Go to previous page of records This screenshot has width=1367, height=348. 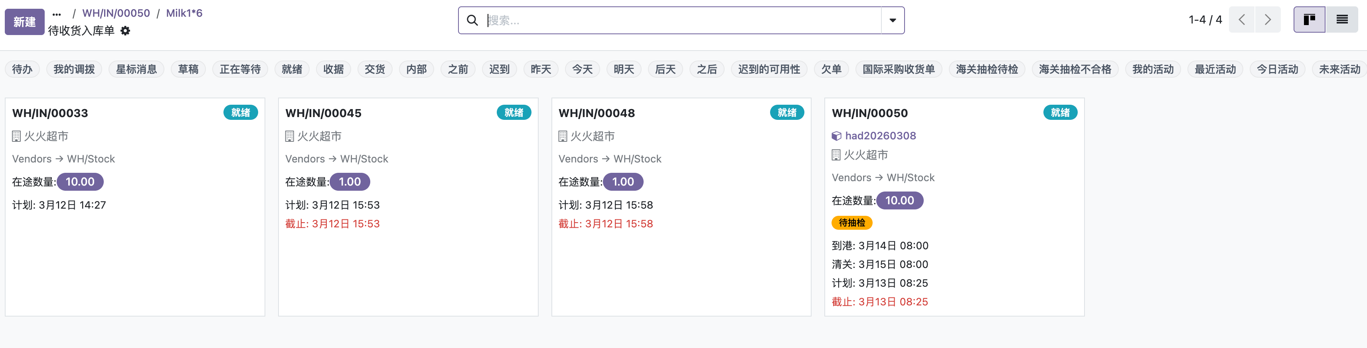click(x=1242, y=20)
